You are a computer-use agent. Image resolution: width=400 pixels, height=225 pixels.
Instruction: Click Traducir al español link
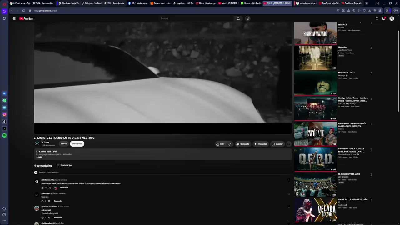coord(50,213)
